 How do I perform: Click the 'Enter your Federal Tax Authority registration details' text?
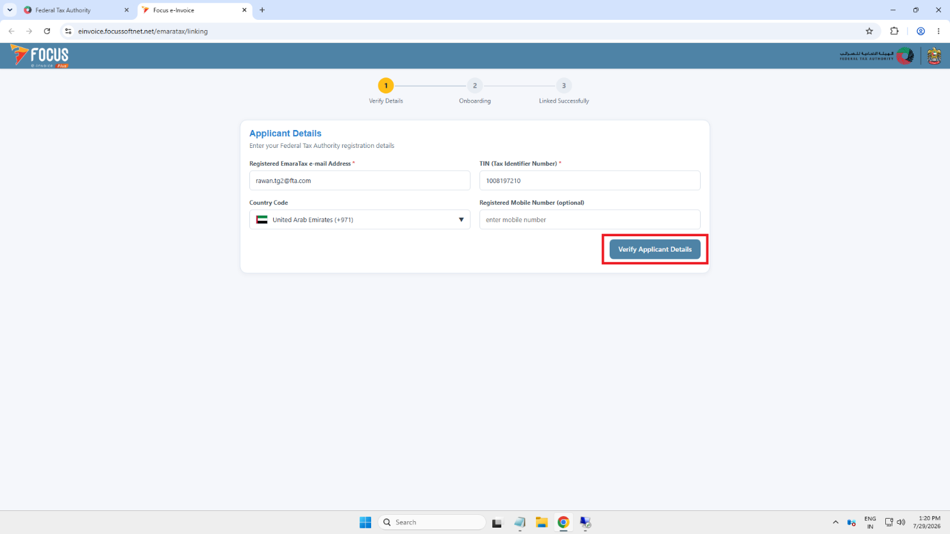[322, 146]
